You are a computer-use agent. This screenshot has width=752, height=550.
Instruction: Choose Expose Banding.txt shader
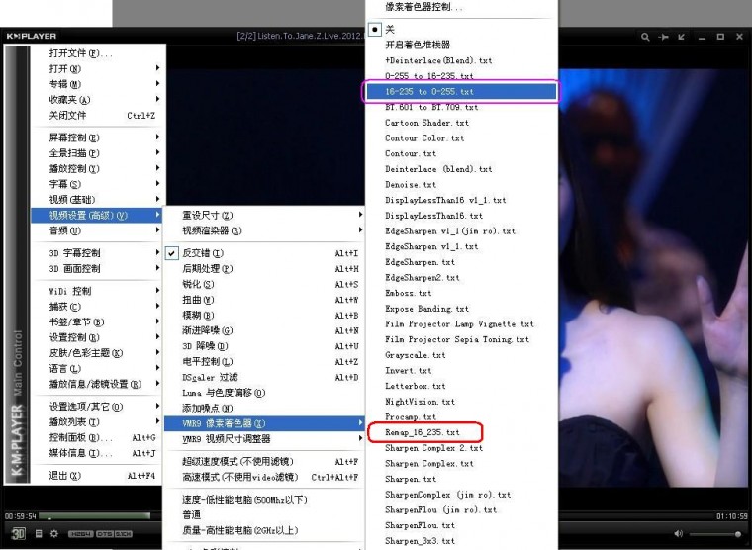pyautogui.click(x=461, y=309)
